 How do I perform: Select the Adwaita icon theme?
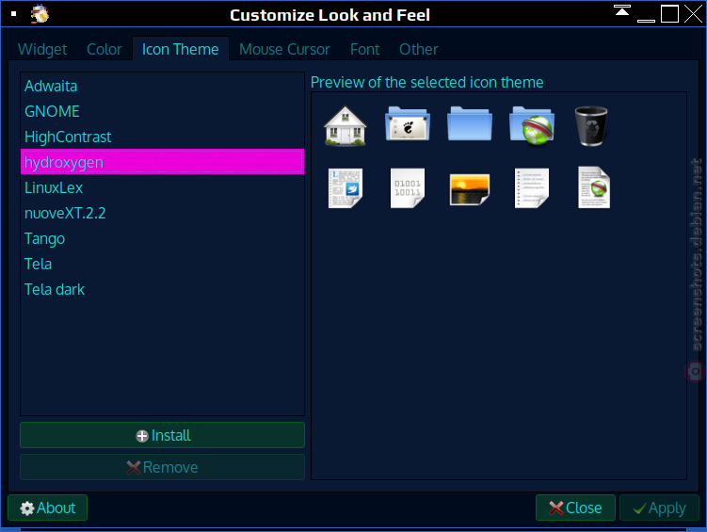(x=162, y=86)
